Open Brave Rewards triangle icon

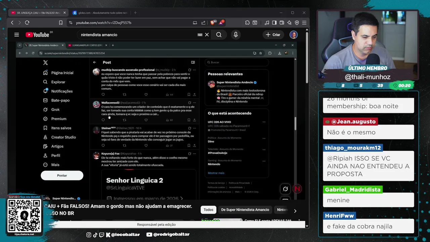coord(221,23)
